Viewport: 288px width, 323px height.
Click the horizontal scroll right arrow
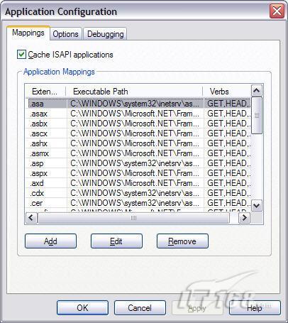[244, 218]
